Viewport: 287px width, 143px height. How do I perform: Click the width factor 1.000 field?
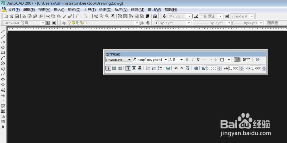click(x=256, y=68)
